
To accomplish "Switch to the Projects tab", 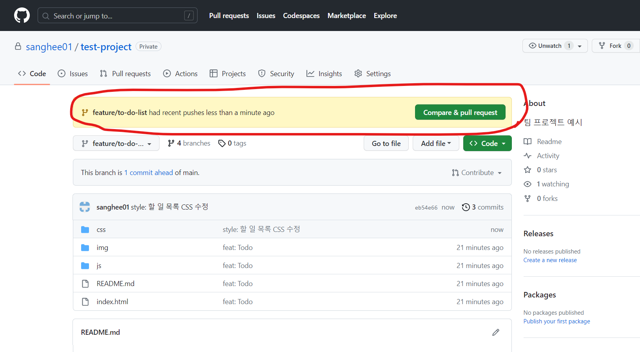I will pos(228,74).
